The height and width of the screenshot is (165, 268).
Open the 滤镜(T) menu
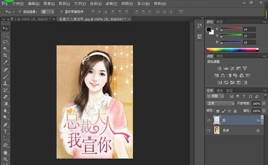[111, 4]
